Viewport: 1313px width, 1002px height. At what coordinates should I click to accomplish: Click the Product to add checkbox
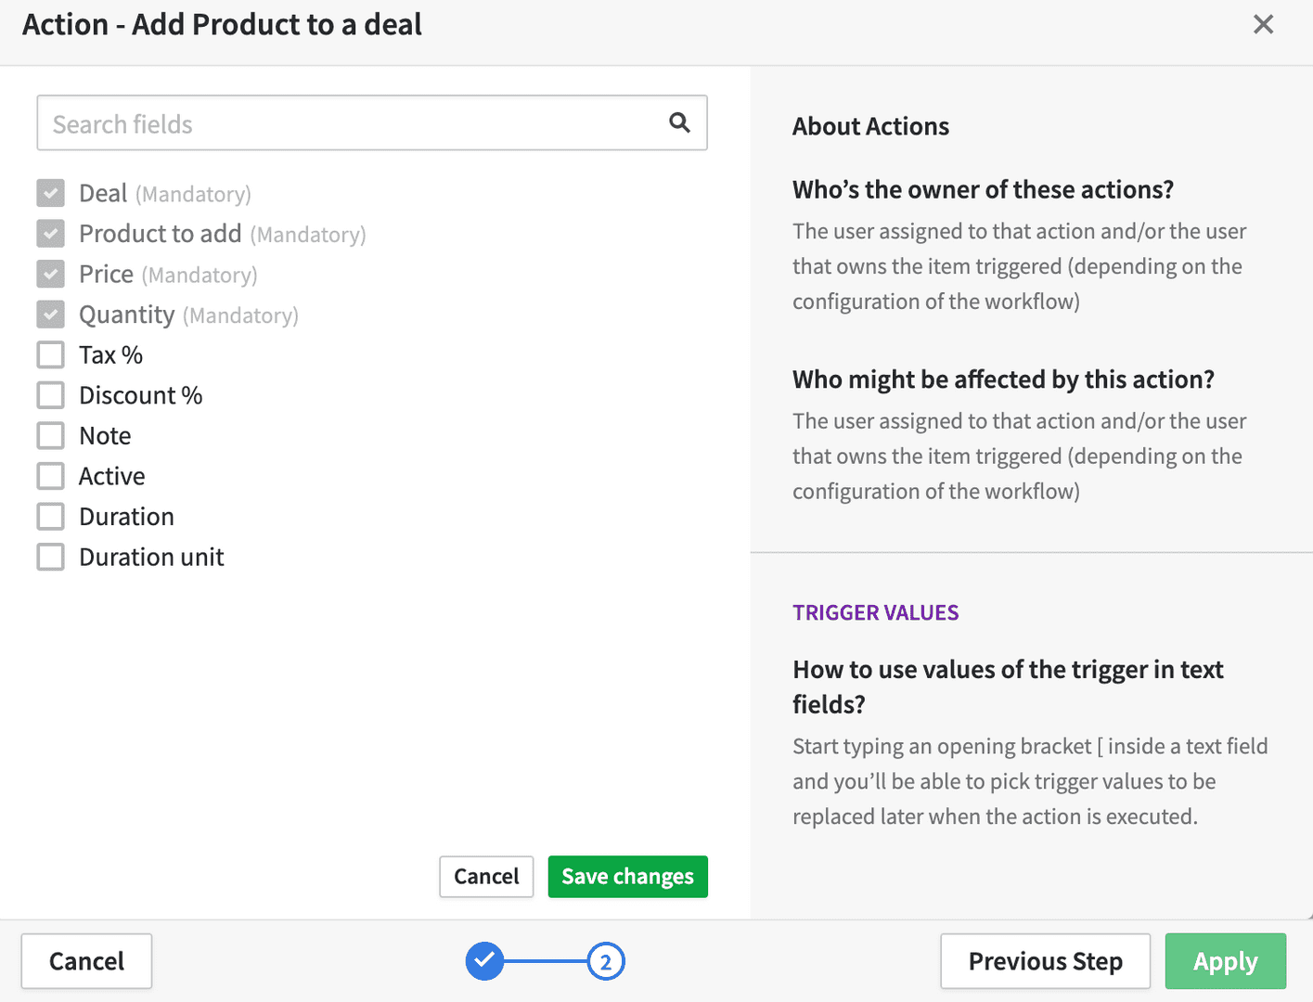[50, 233]
